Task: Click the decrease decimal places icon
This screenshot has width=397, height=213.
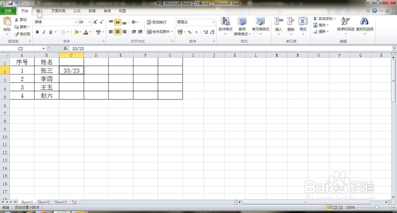Action: click(x=212, y=32)
